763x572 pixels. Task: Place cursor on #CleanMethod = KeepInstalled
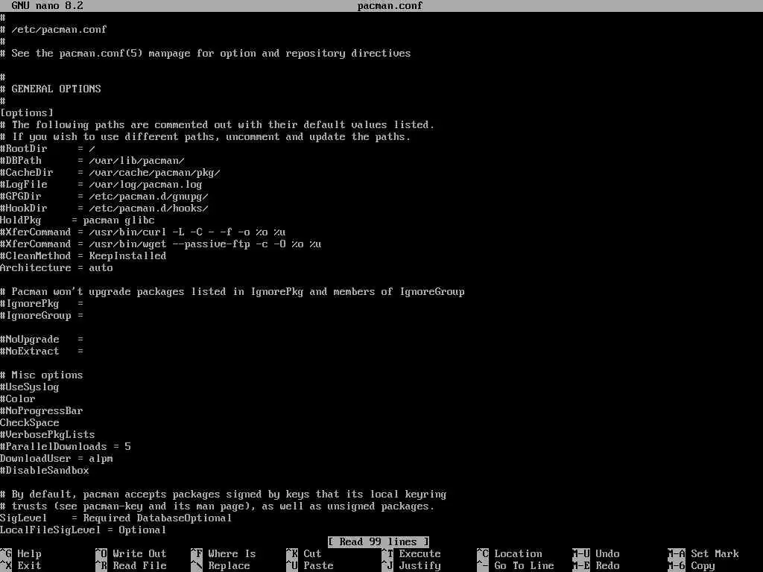[x=83, y=256]
